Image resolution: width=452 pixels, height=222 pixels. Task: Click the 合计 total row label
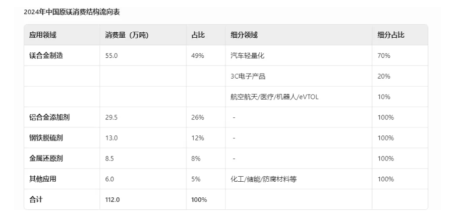[36, 200]
